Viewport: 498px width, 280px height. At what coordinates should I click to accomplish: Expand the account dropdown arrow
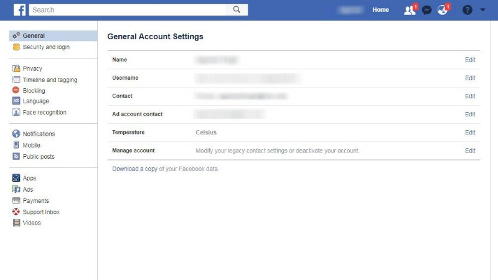point(482,10)
